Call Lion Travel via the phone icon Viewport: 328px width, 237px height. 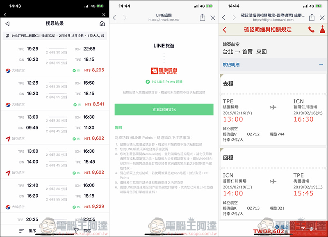click(x=311, y=30)
